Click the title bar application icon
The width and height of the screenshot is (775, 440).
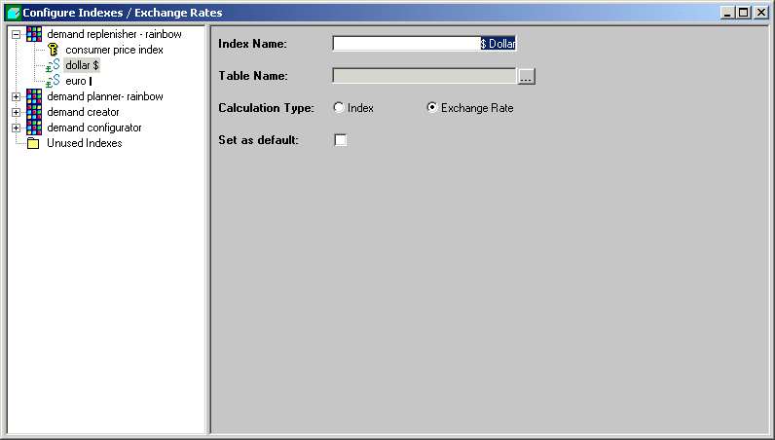[14, 13]
